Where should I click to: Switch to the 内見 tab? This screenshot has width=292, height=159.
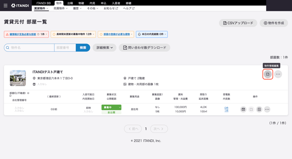(x=92, y=3)
